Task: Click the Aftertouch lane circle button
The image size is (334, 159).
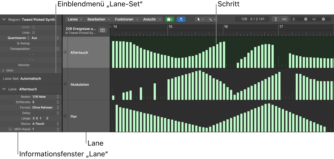Action: point(65,52)
